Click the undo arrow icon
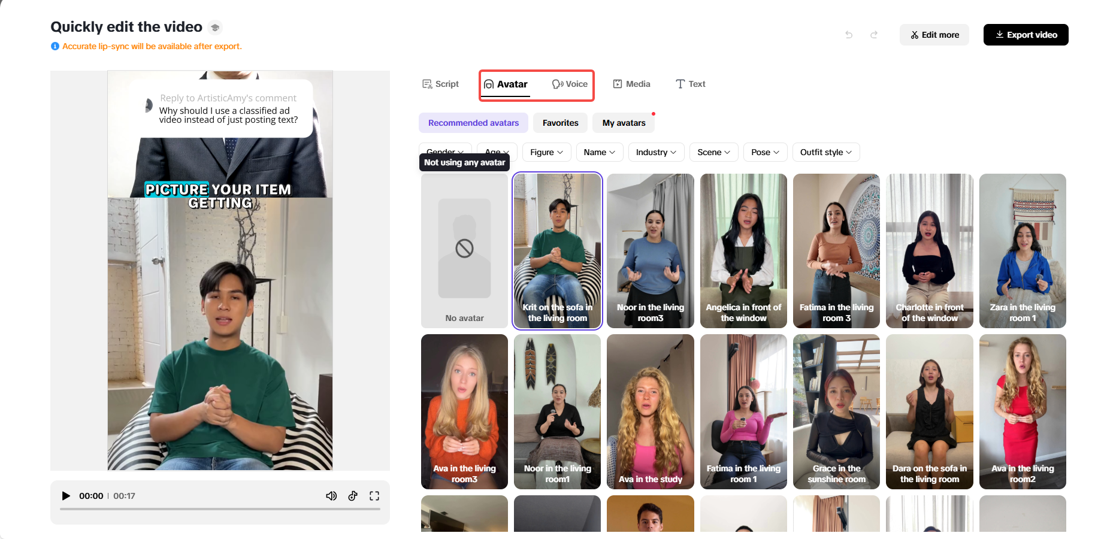Screen dimensions: 1095x539 849,35
